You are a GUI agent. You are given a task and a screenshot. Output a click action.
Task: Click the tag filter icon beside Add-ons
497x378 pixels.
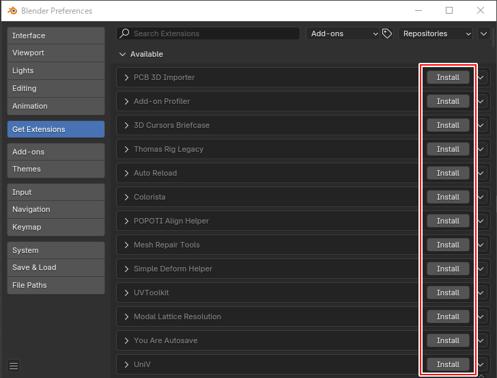pos(387,33)
